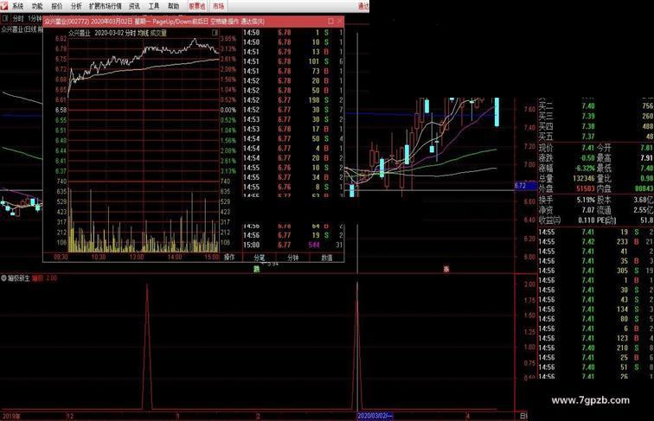Click the 日 period label at bottom right
Image resolution: width=654 pixels, height=421 pixels.
[523, 416]
